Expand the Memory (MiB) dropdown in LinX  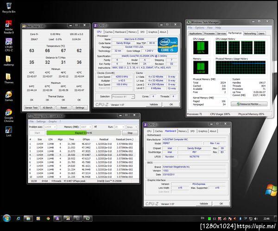[86, 127]
